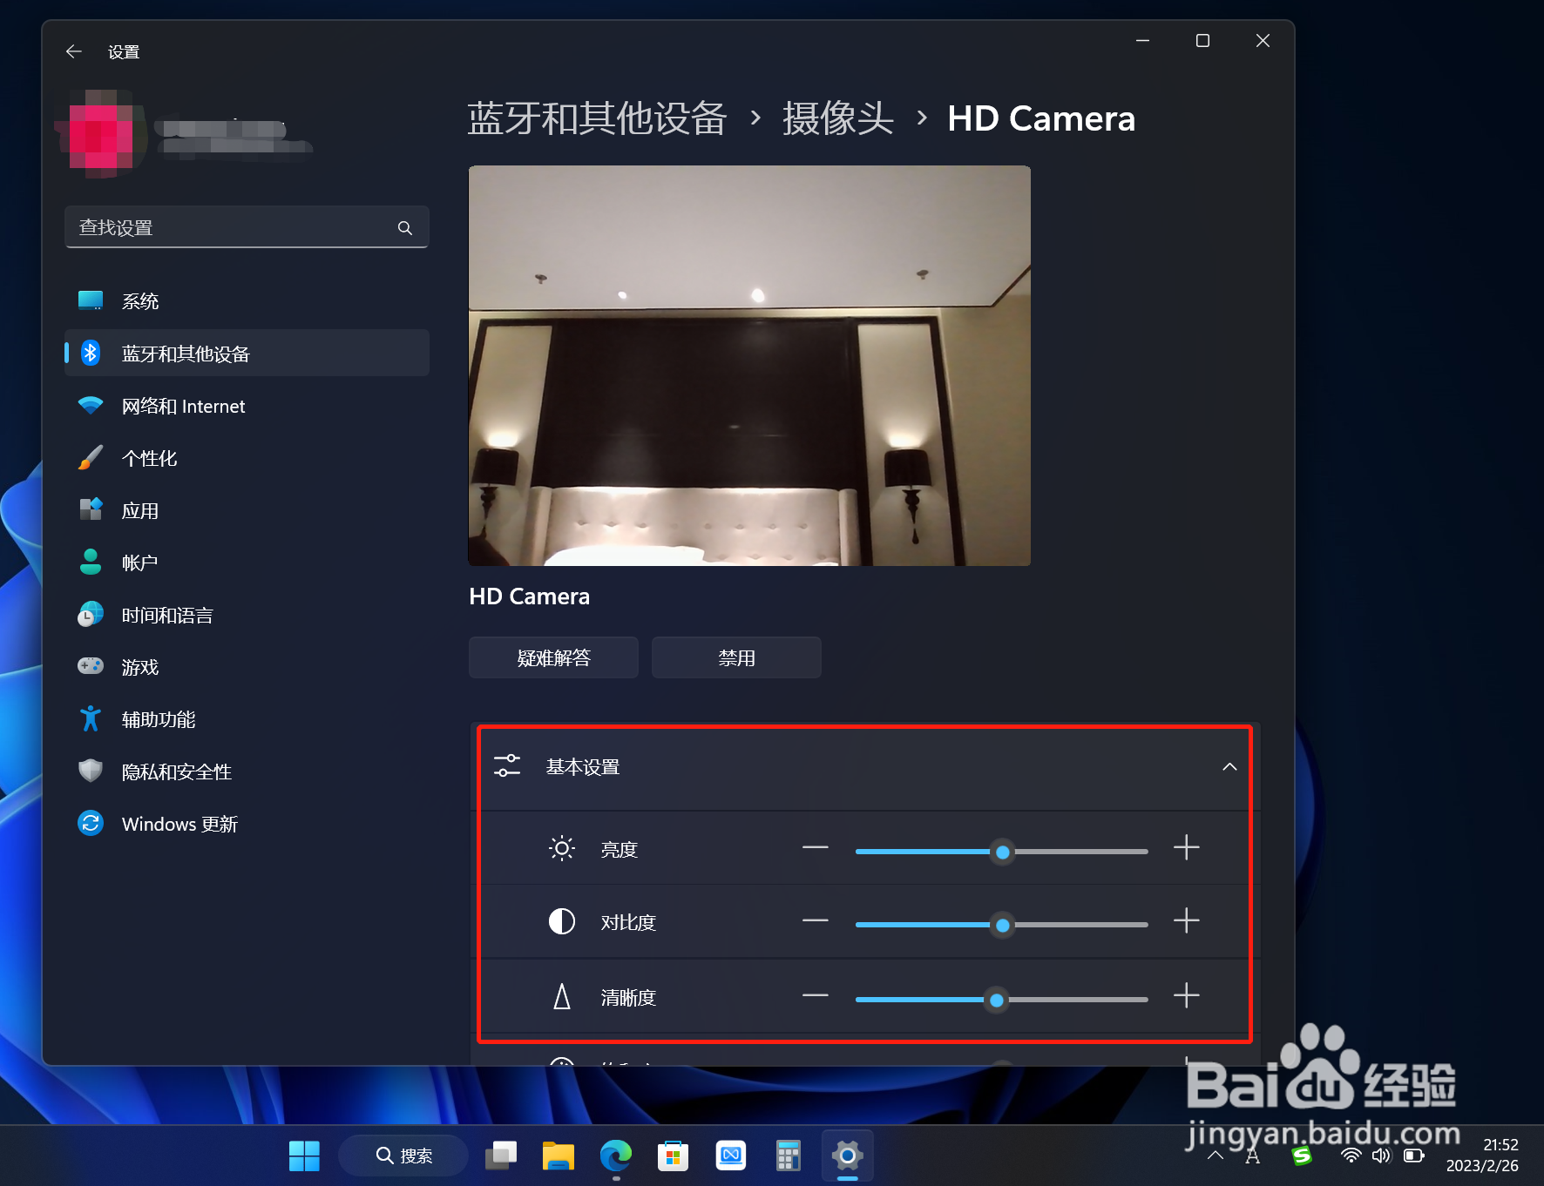The image size is (1544, 1186).
Task: Navigate to 摄像头 breadcrumb
Action: pos(837,118)
